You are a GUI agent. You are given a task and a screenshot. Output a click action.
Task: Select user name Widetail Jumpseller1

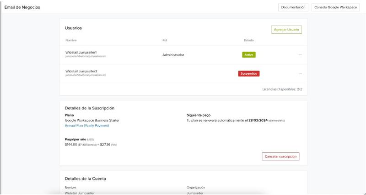coord(81,52)
